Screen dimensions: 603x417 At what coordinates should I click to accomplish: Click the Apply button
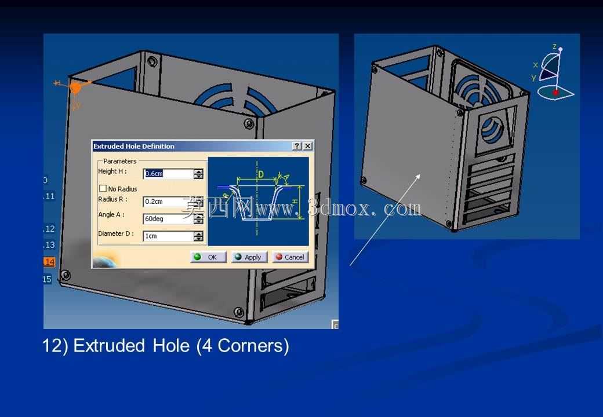(249, 257)
